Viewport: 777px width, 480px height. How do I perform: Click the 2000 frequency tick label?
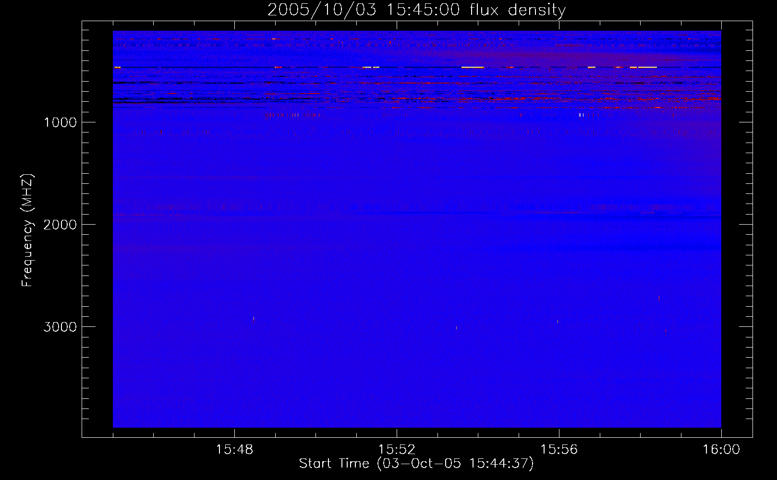point(60,225)
